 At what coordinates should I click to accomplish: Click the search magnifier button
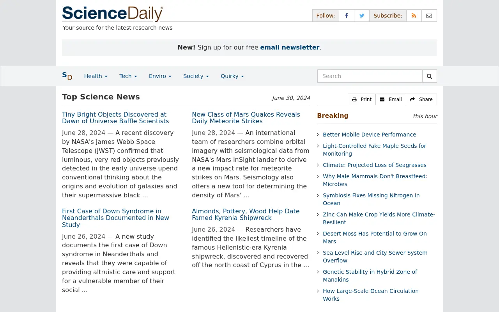(430, 76)
